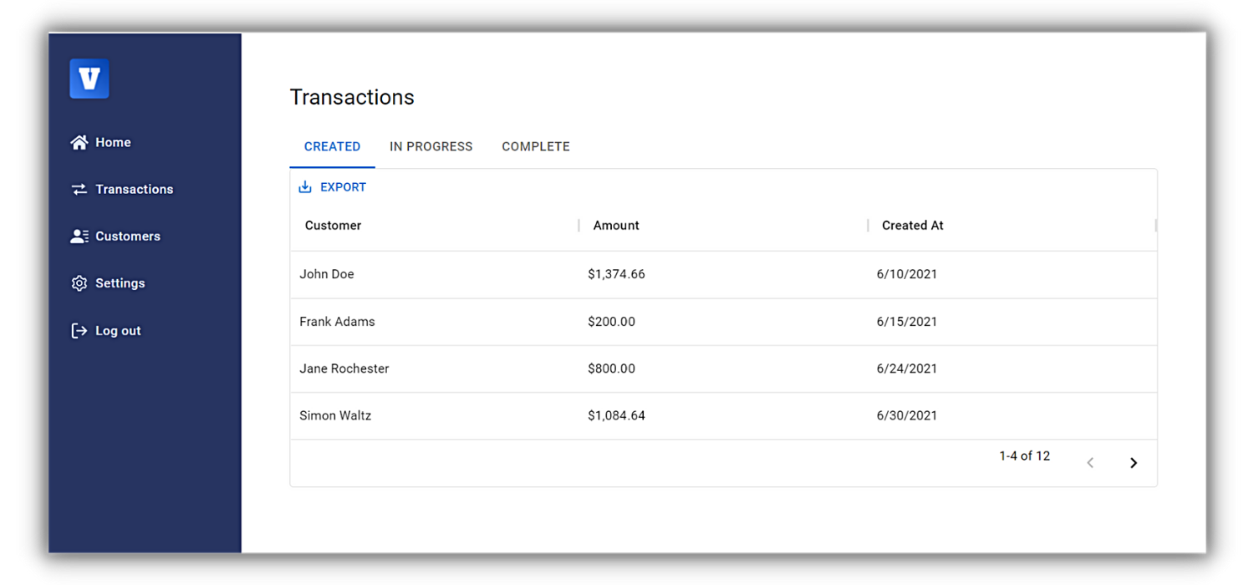Click the Customers person icon
Image resolution: width=1254 pixels, height=585 pixels.
pyautogui.click(x=79, y=237)
